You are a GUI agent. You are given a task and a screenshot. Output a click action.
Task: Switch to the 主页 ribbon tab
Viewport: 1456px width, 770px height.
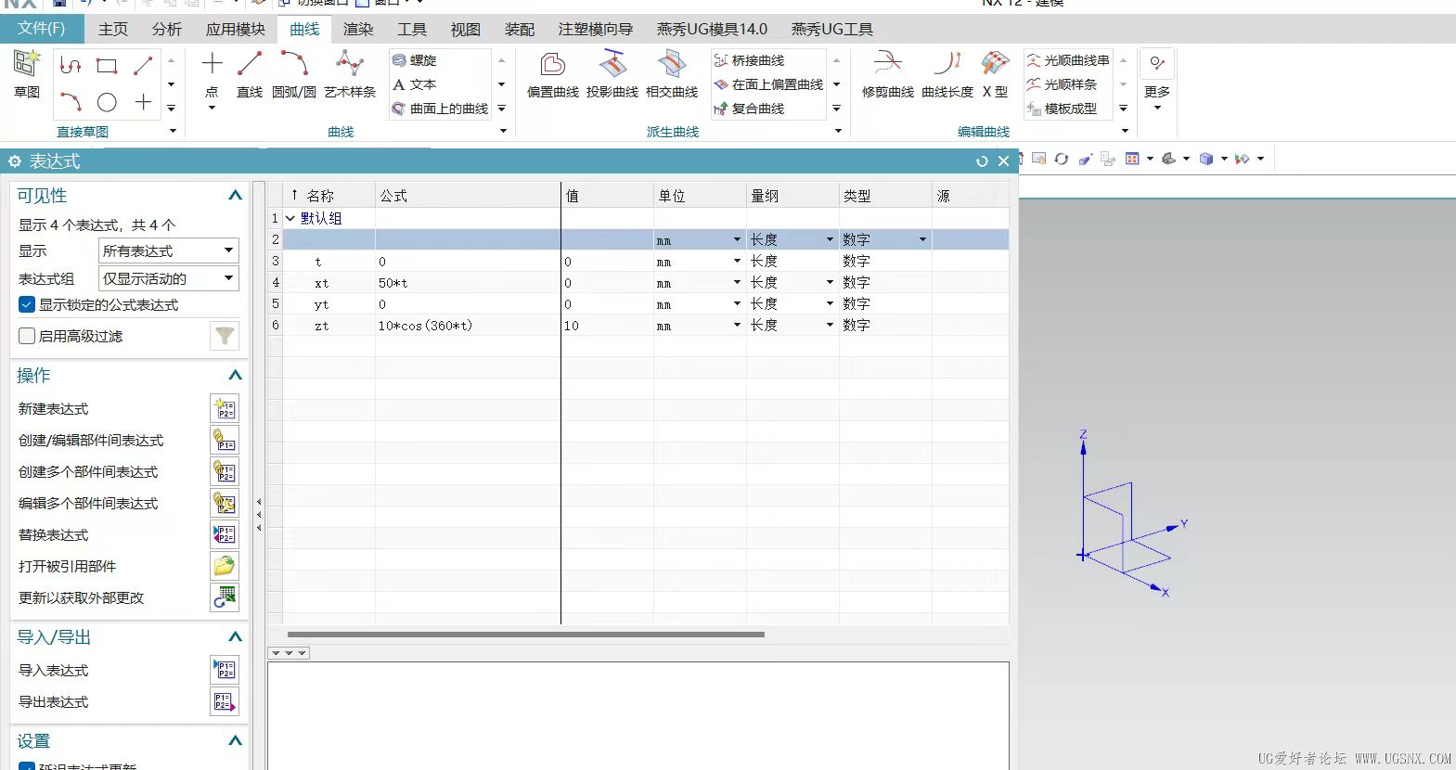tap(113, 30)
